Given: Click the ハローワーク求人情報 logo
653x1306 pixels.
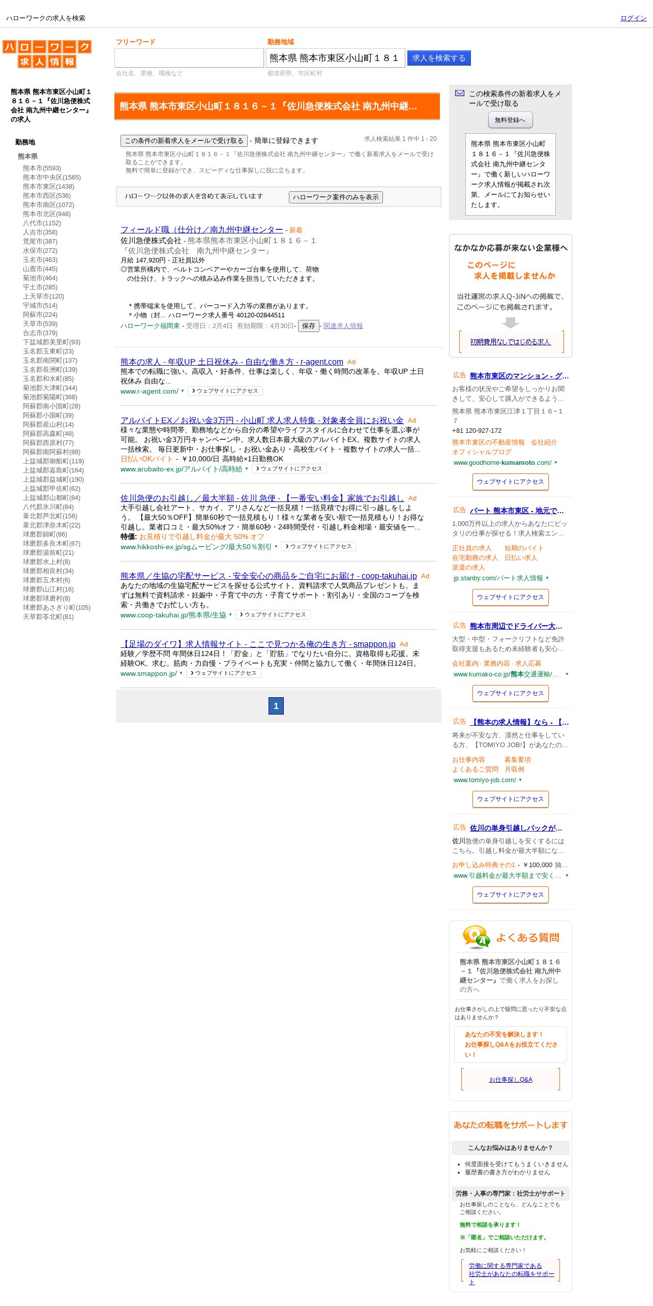Looking at the screenshot, I should [x=47, y=54].
